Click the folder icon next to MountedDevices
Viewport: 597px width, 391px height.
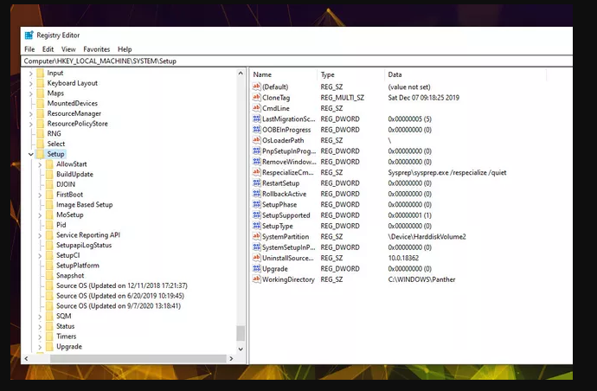click(x=41, y=103)
